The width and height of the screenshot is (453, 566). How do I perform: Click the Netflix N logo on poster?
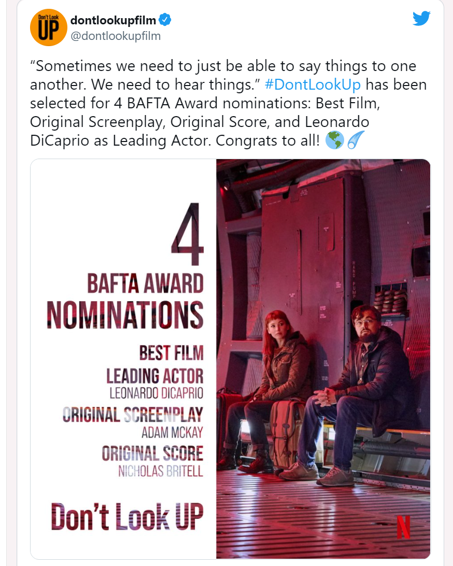click(x=403, y=527)
